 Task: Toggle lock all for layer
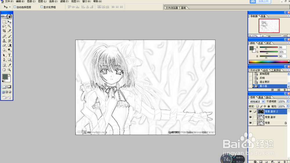coord(269,106)
